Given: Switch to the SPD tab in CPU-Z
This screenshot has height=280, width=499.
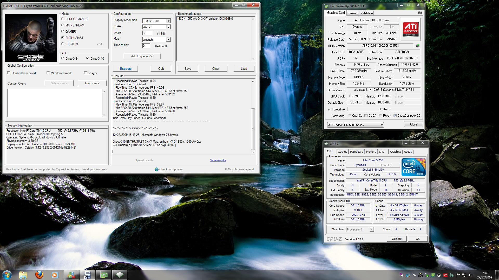Looking at the screenshot, I should pos(382,152).
